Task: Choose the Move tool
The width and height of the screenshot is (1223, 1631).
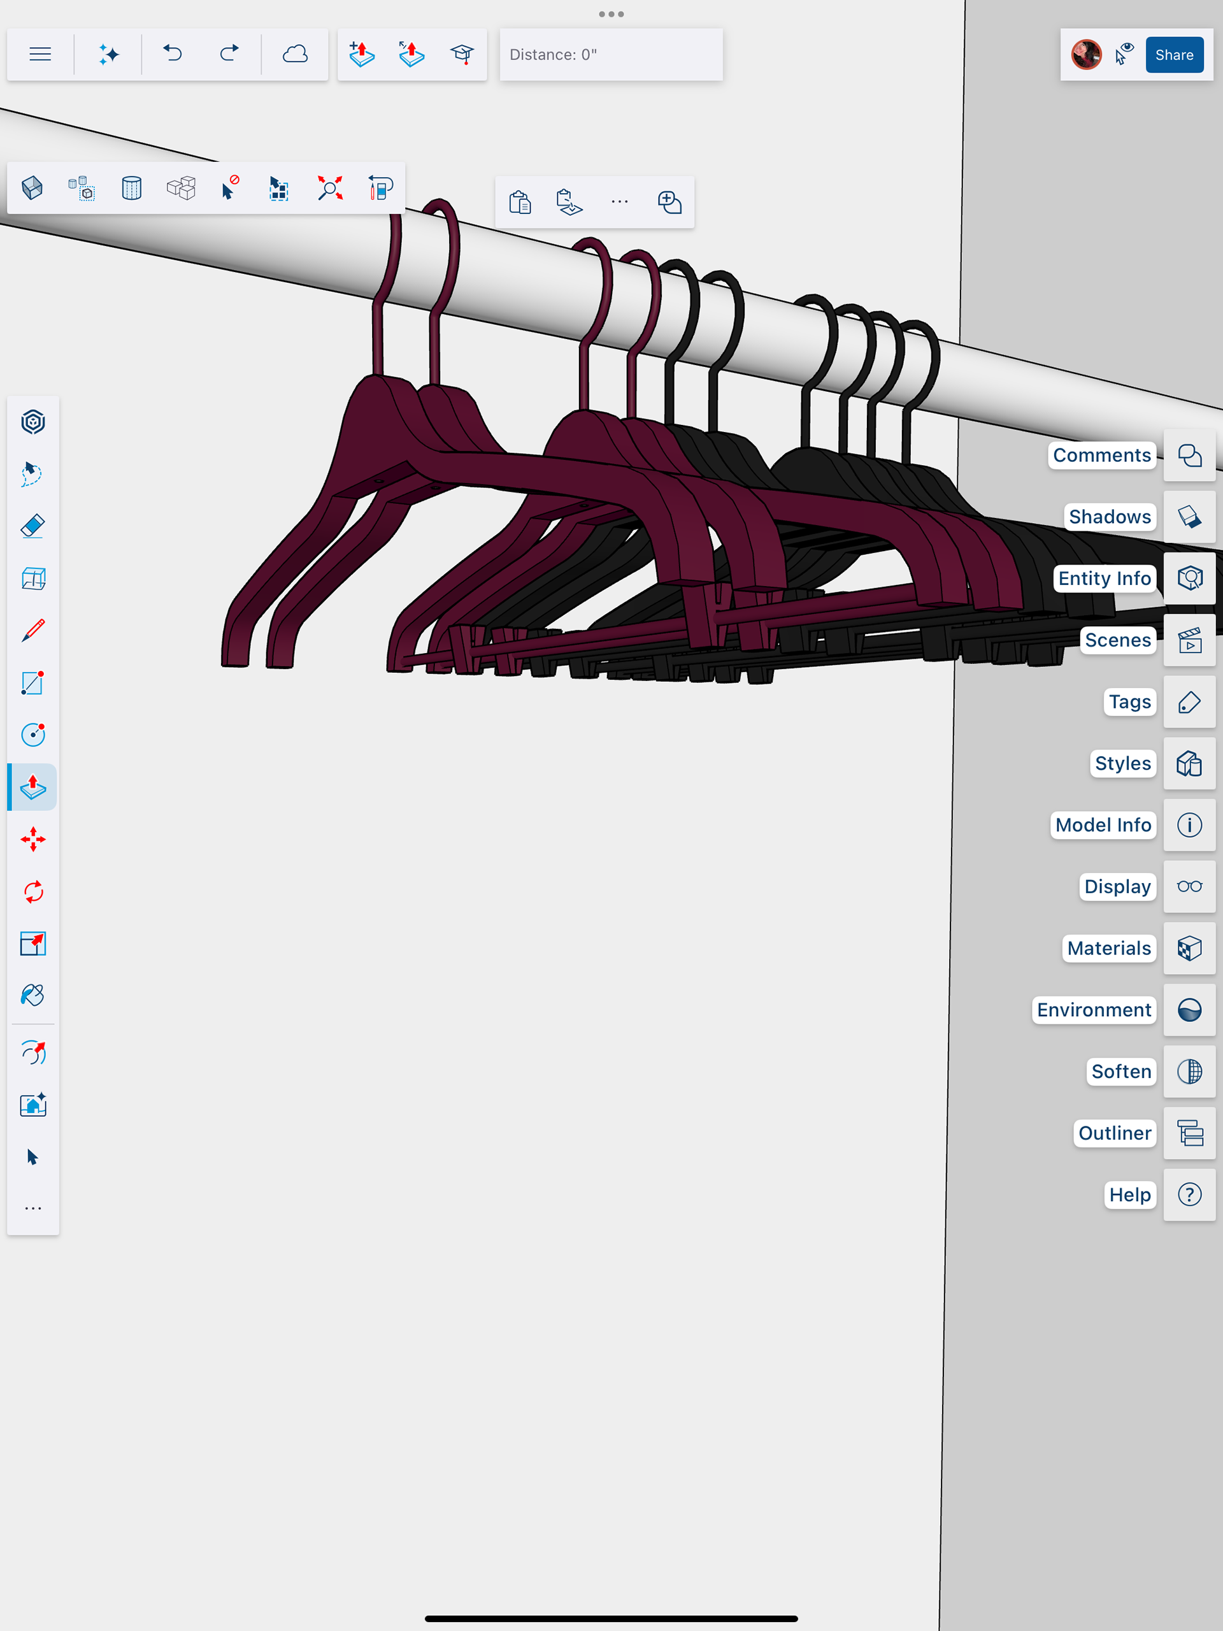Action: [33, 839]
